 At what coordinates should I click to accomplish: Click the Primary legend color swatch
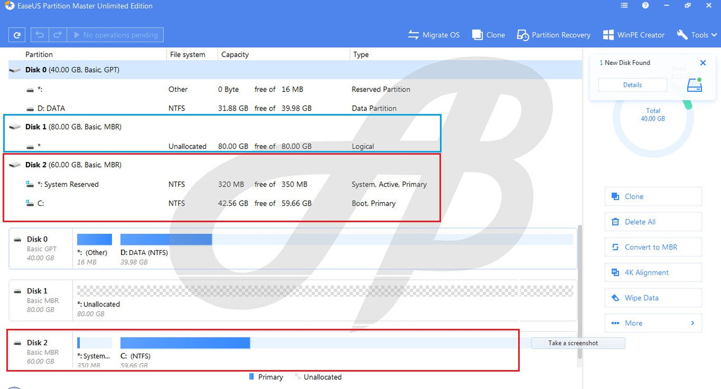click(252, 377)
